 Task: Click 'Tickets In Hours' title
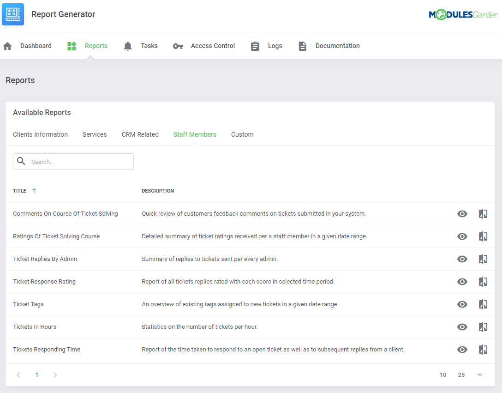point(35,327)
